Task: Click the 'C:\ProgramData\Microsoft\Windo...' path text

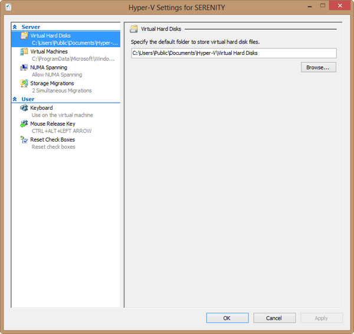Action: point(73,58)
